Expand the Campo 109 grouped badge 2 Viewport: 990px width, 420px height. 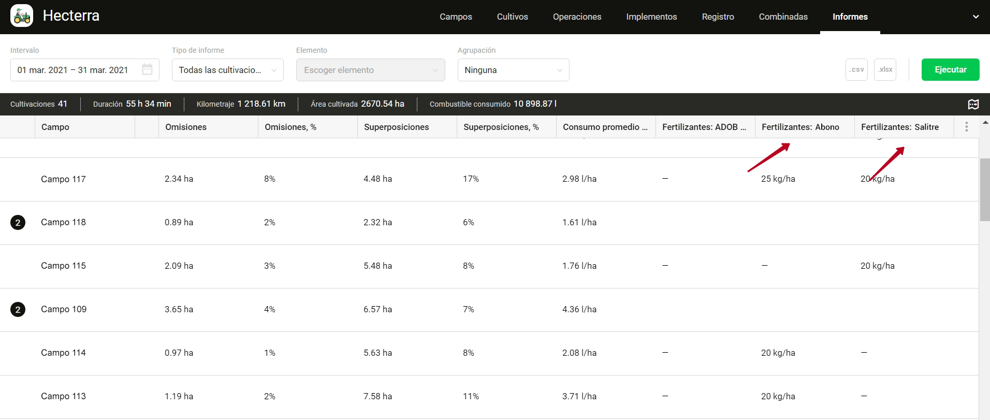18,310
